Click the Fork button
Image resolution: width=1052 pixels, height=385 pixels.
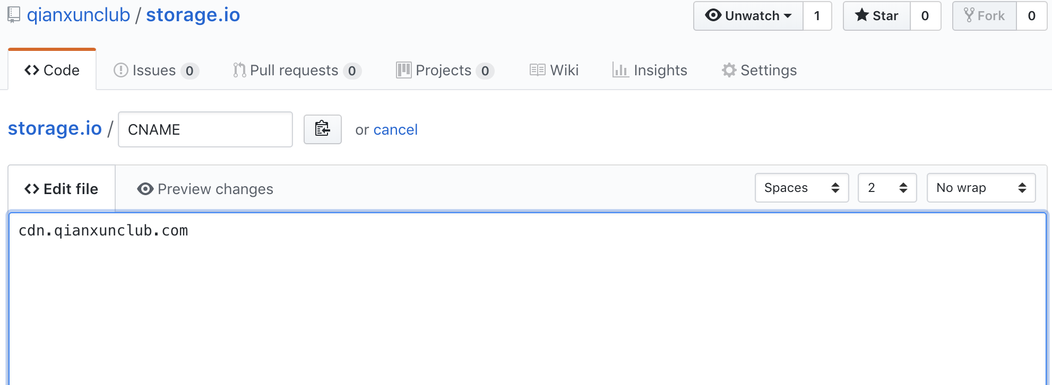(x=985, y=16)
